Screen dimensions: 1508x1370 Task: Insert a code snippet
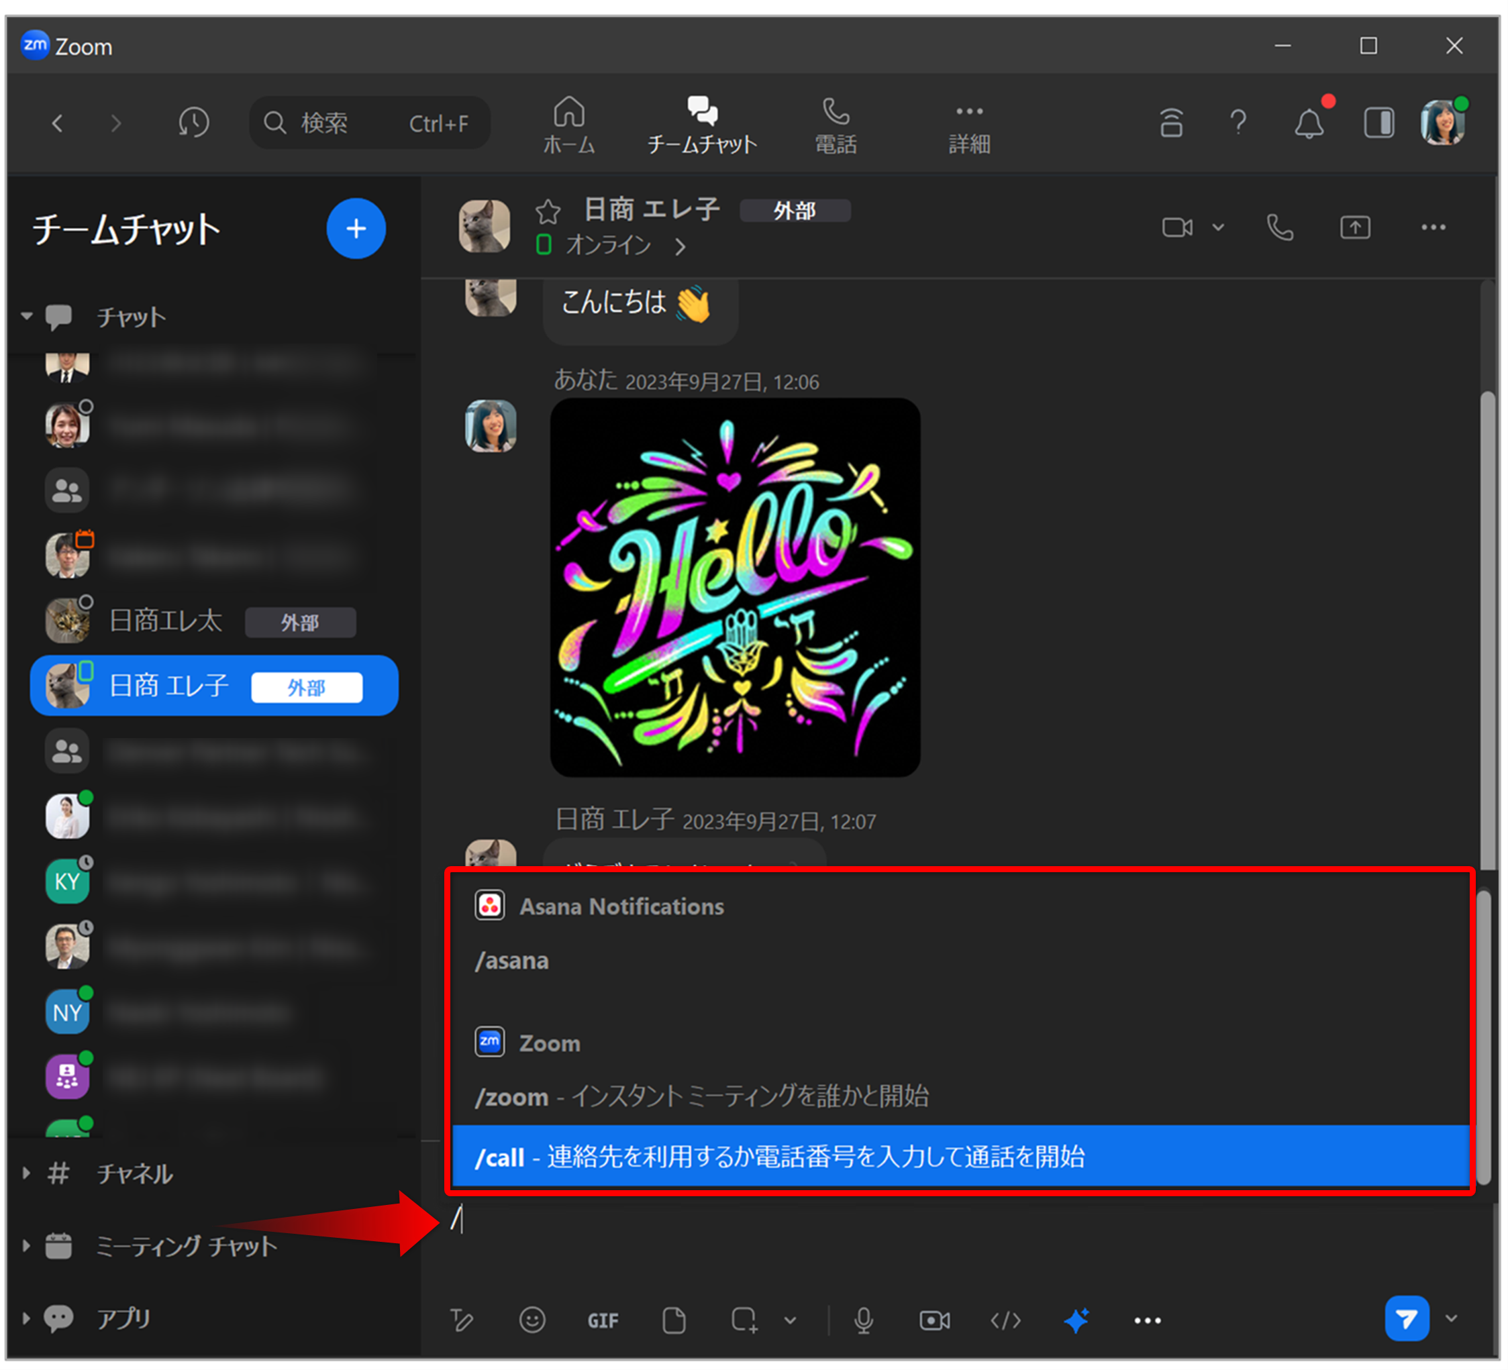coord(1005,1320)
